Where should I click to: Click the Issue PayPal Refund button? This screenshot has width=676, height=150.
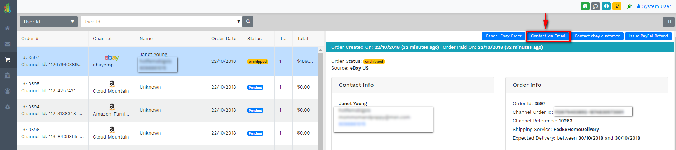(648, 36)
